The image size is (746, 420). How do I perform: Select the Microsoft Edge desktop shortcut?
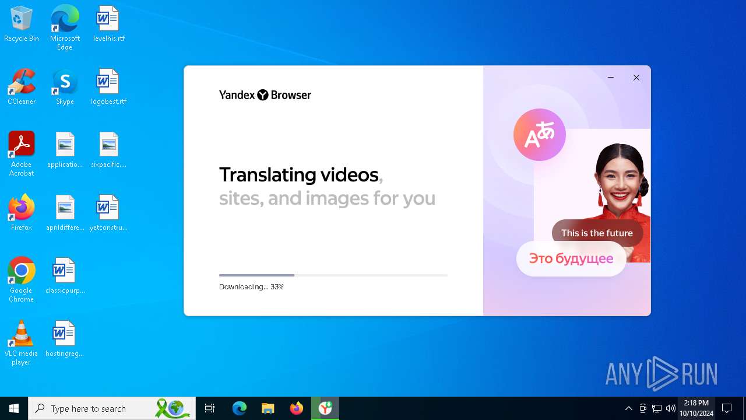65,28
